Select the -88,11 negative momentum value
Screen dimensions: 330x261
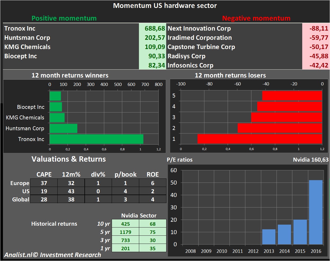[x=319, y=28]
